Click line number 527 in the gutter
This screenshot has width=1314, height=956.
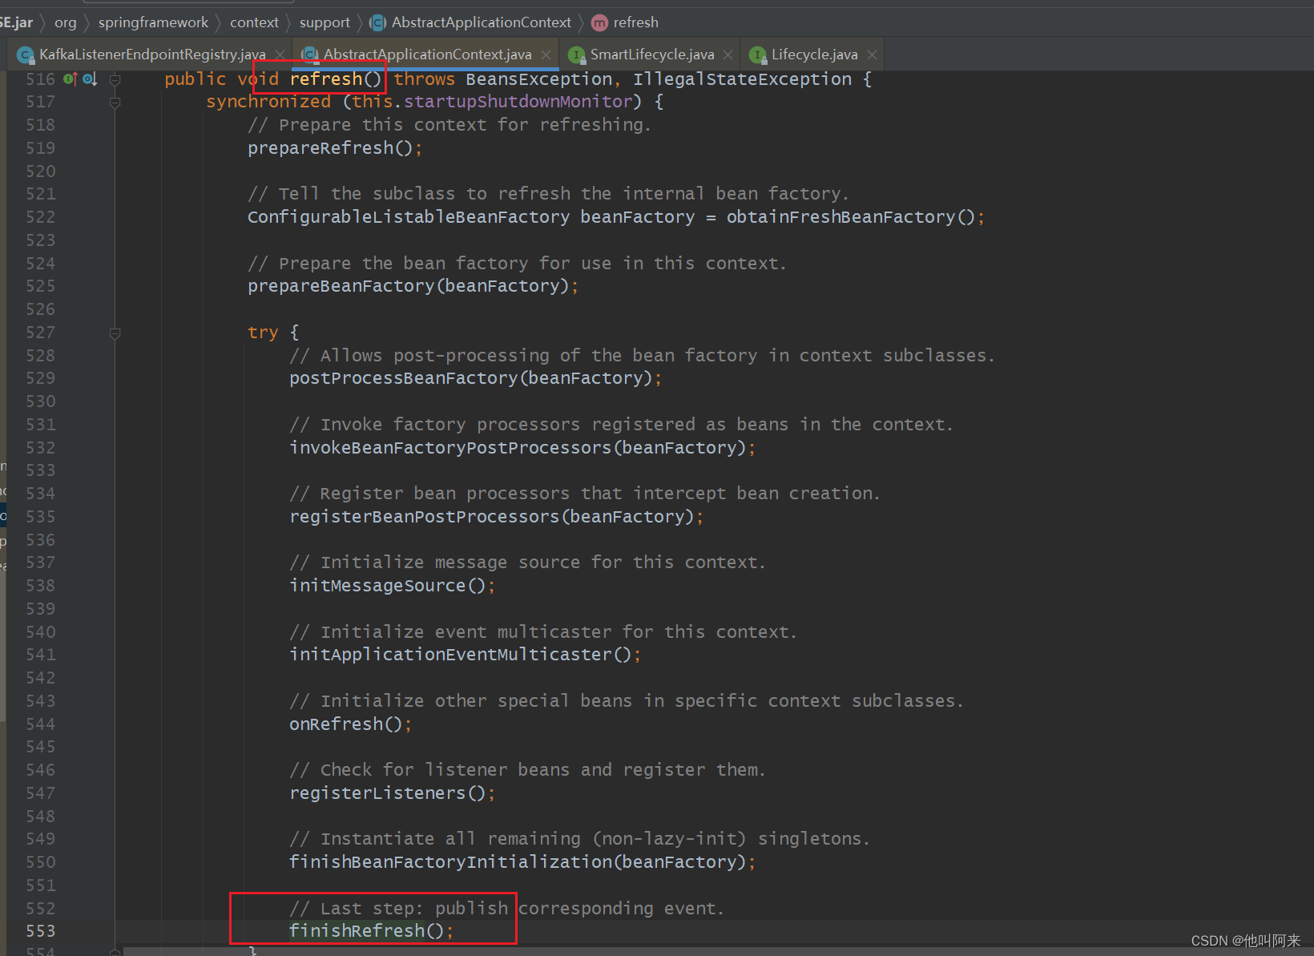click(41, 333)
